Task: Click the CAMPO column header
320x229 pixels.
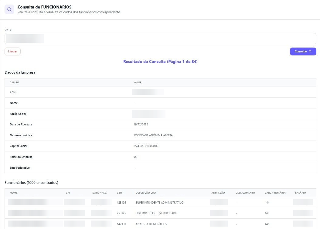Action: click(x=14, y=82)
